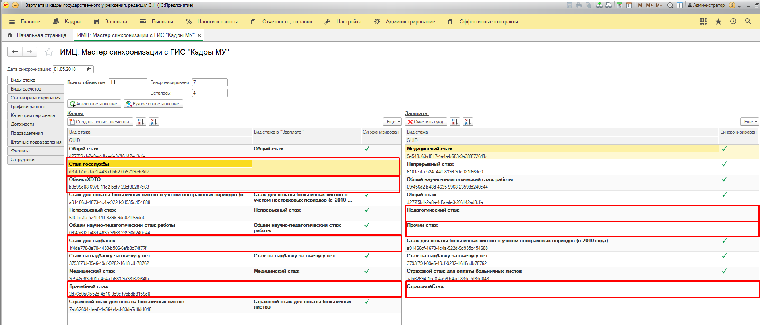Click the back navigation arrow

point(15,51)
